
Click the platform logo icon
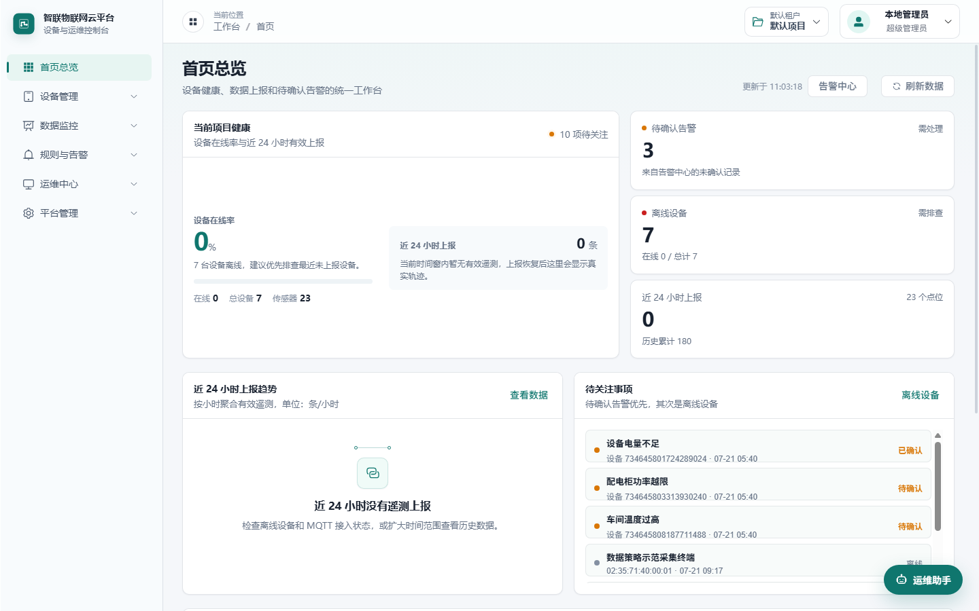tap(24, 24)
